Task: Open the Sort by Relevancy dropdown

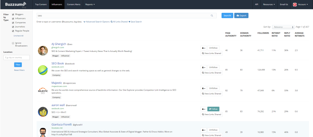Action: pyautogui.click(x=283, y=27)
